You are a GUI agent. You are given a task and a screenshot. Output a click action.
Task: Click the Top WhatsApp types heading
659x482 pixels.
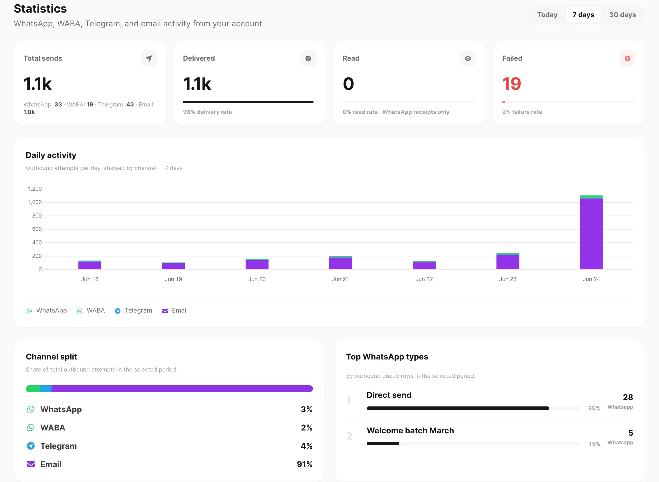[387, 357]
